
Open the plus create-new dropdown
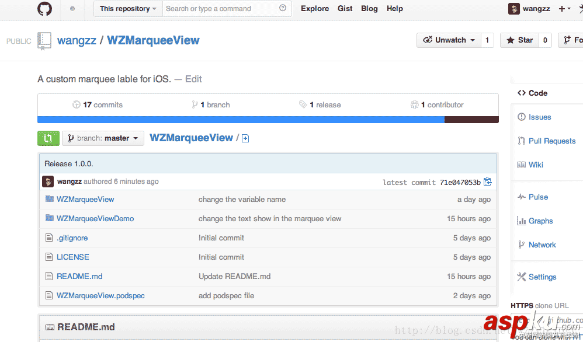pos(564,9)
